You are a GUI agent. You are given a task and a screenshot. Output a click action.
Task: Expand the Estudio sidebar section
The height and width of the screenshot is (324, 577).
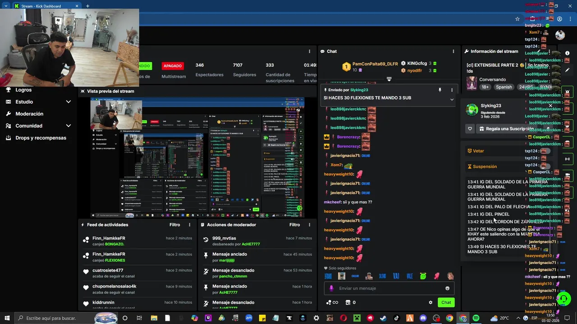[x=38, y=102]
